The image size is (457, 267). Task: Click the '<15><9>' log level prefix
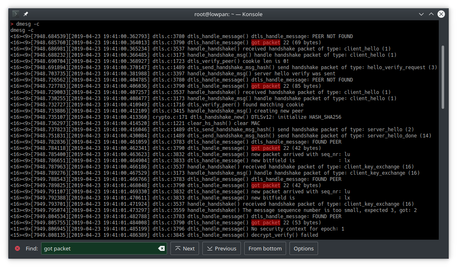tap(20, 235)
